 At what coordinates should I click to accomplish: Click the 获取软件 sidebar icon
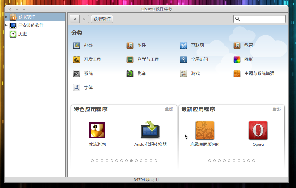tap(13, 17)
